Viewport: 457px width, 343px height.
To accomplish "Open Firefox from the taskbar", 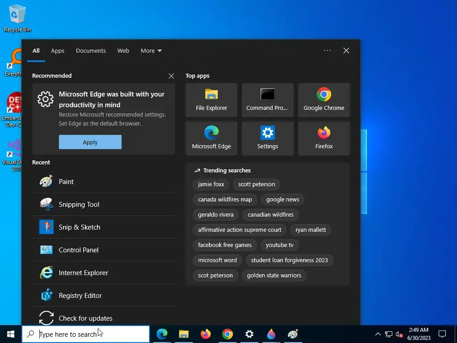I will pos(205,334).
